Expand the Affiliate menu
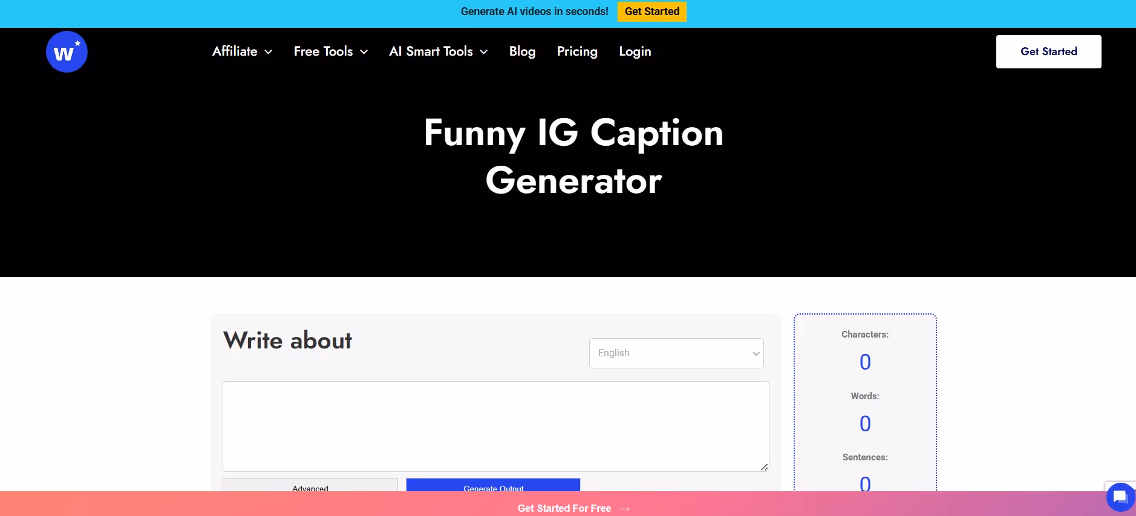The width and height of the screenshot is (1136, 516). [242, 51]
